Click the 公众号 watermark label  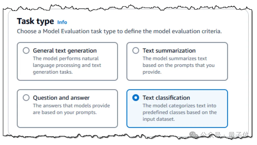(x=211, y=135)
